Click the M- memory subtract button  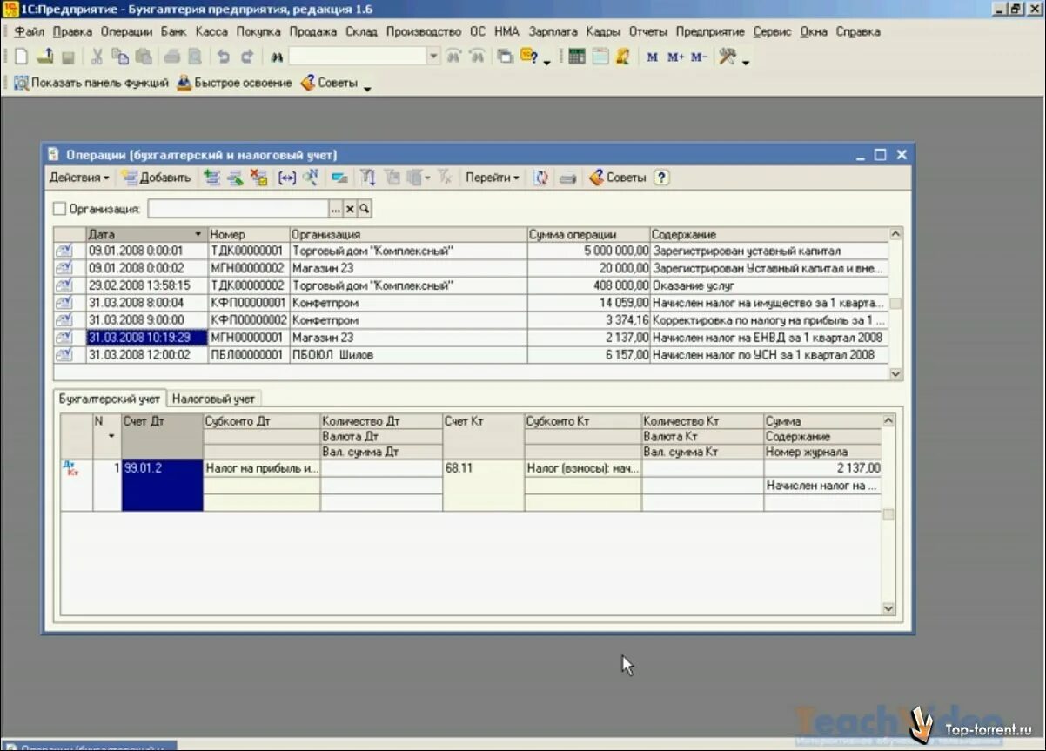point(699,57)
